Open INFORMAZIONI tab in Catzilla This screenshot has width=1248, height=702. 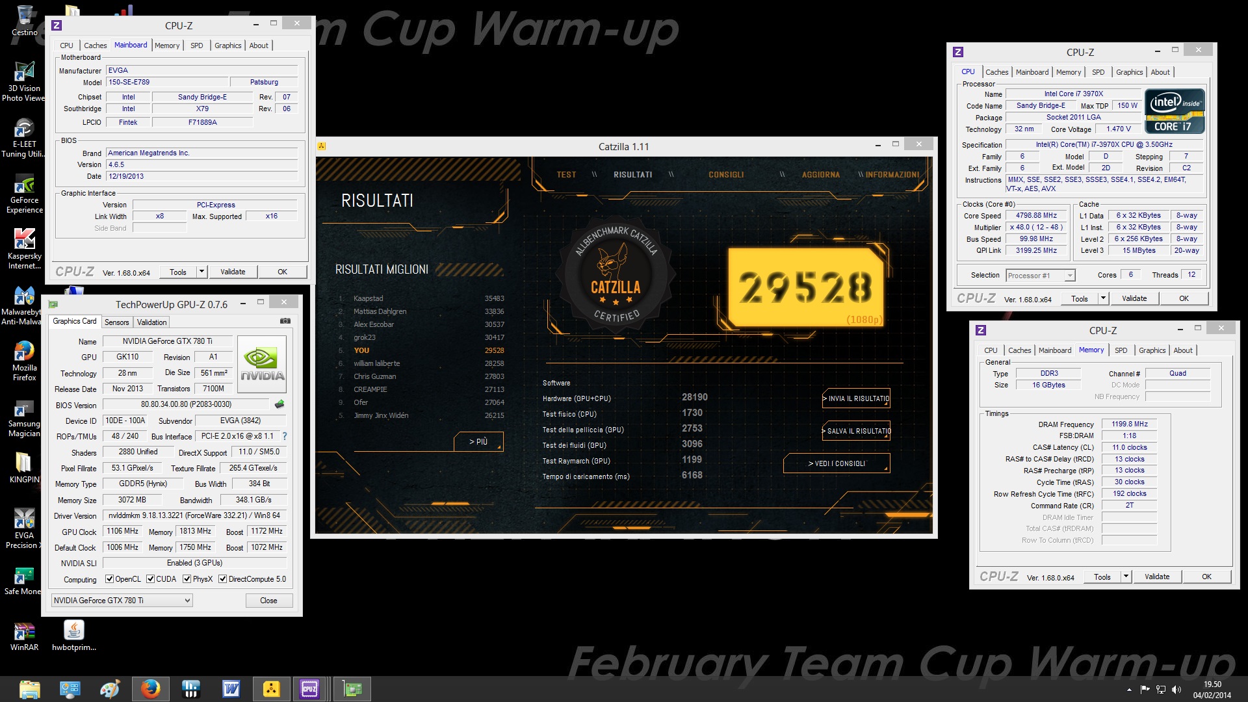point(892,175)
